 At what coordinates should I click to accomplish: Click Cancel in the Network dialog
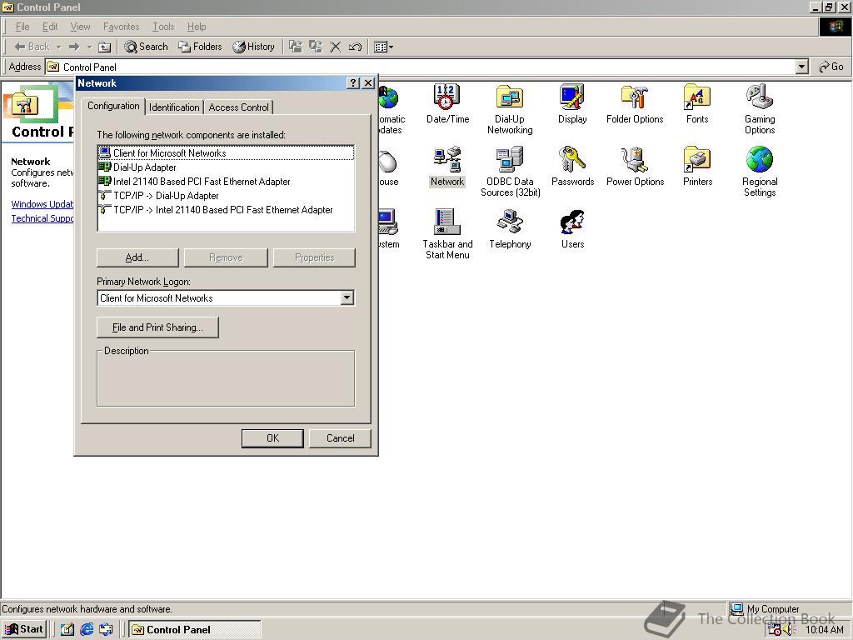pos(340,438)
